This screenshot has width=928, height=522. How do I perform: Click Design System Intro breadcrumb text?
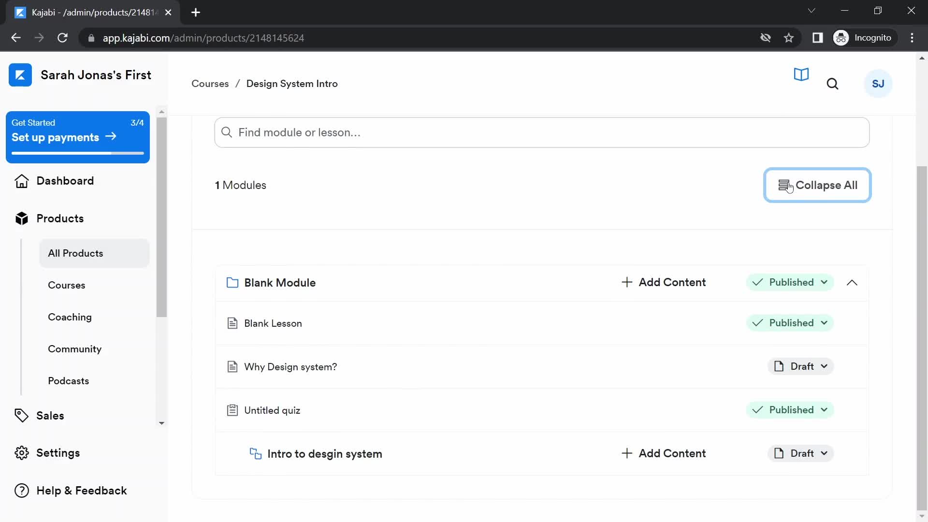click(x=292, y=84)
